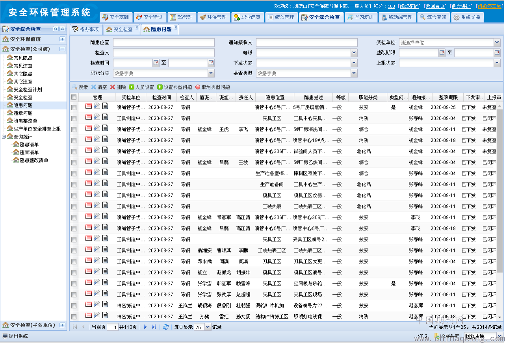Open the 职能分类 dropdown

point(211,73)
